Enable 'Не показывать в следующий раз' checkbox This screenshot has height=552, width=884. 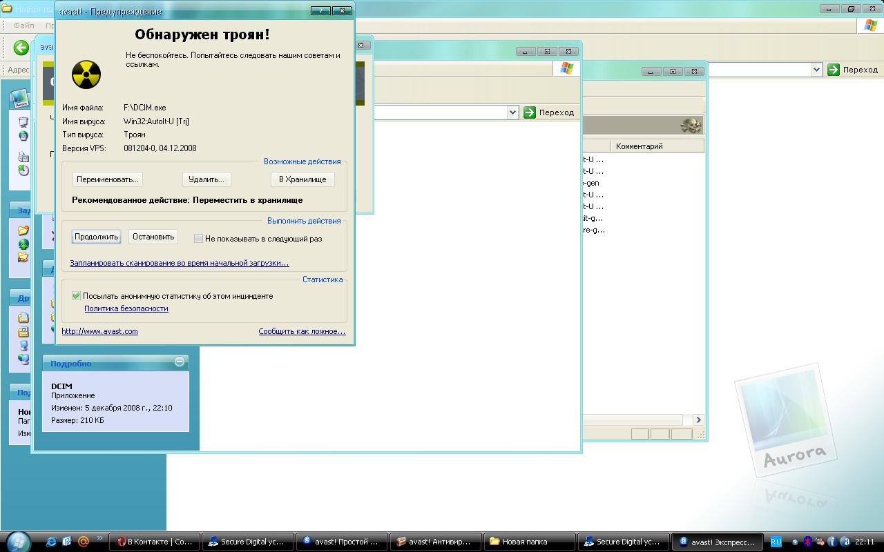click(x=198, y=239)
